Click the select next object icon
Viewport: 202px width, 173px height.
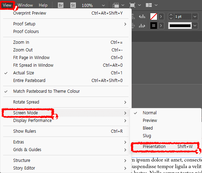pyautogui.click(x=142, y=26)
